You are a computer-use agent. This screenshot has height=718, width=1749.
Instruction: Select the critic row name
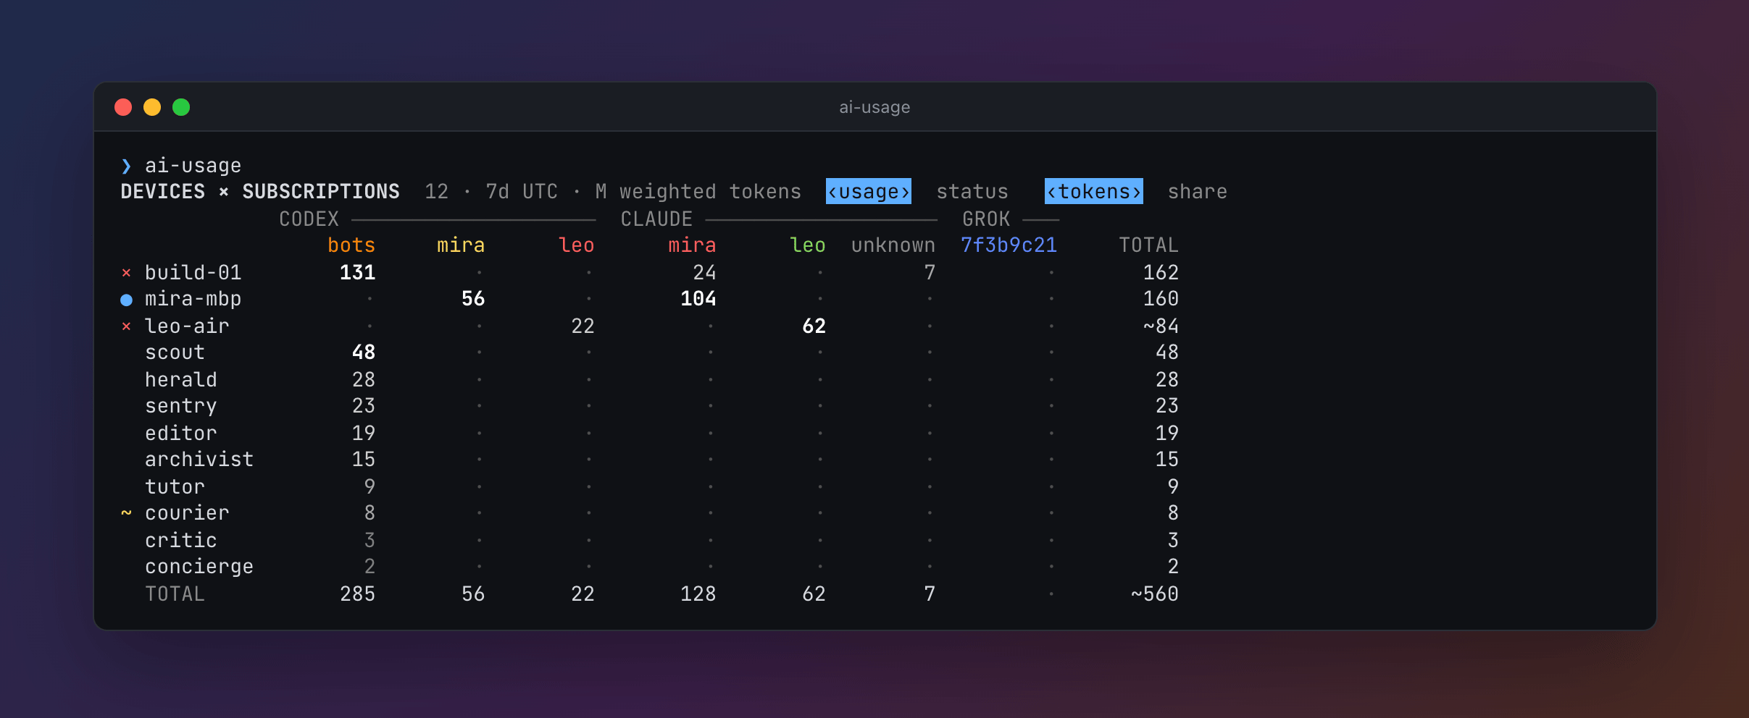(181, 540)
